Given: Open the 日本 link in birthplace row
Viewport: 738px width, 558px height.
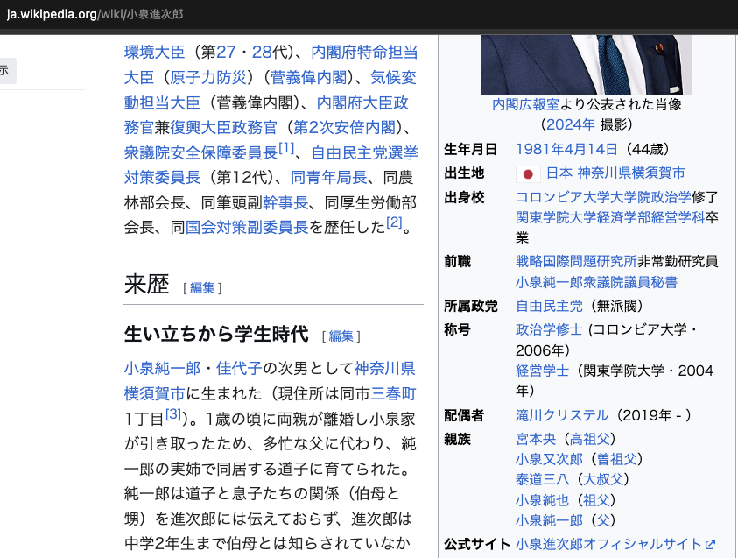Looking at the screenshot, I should coord(559,173).
